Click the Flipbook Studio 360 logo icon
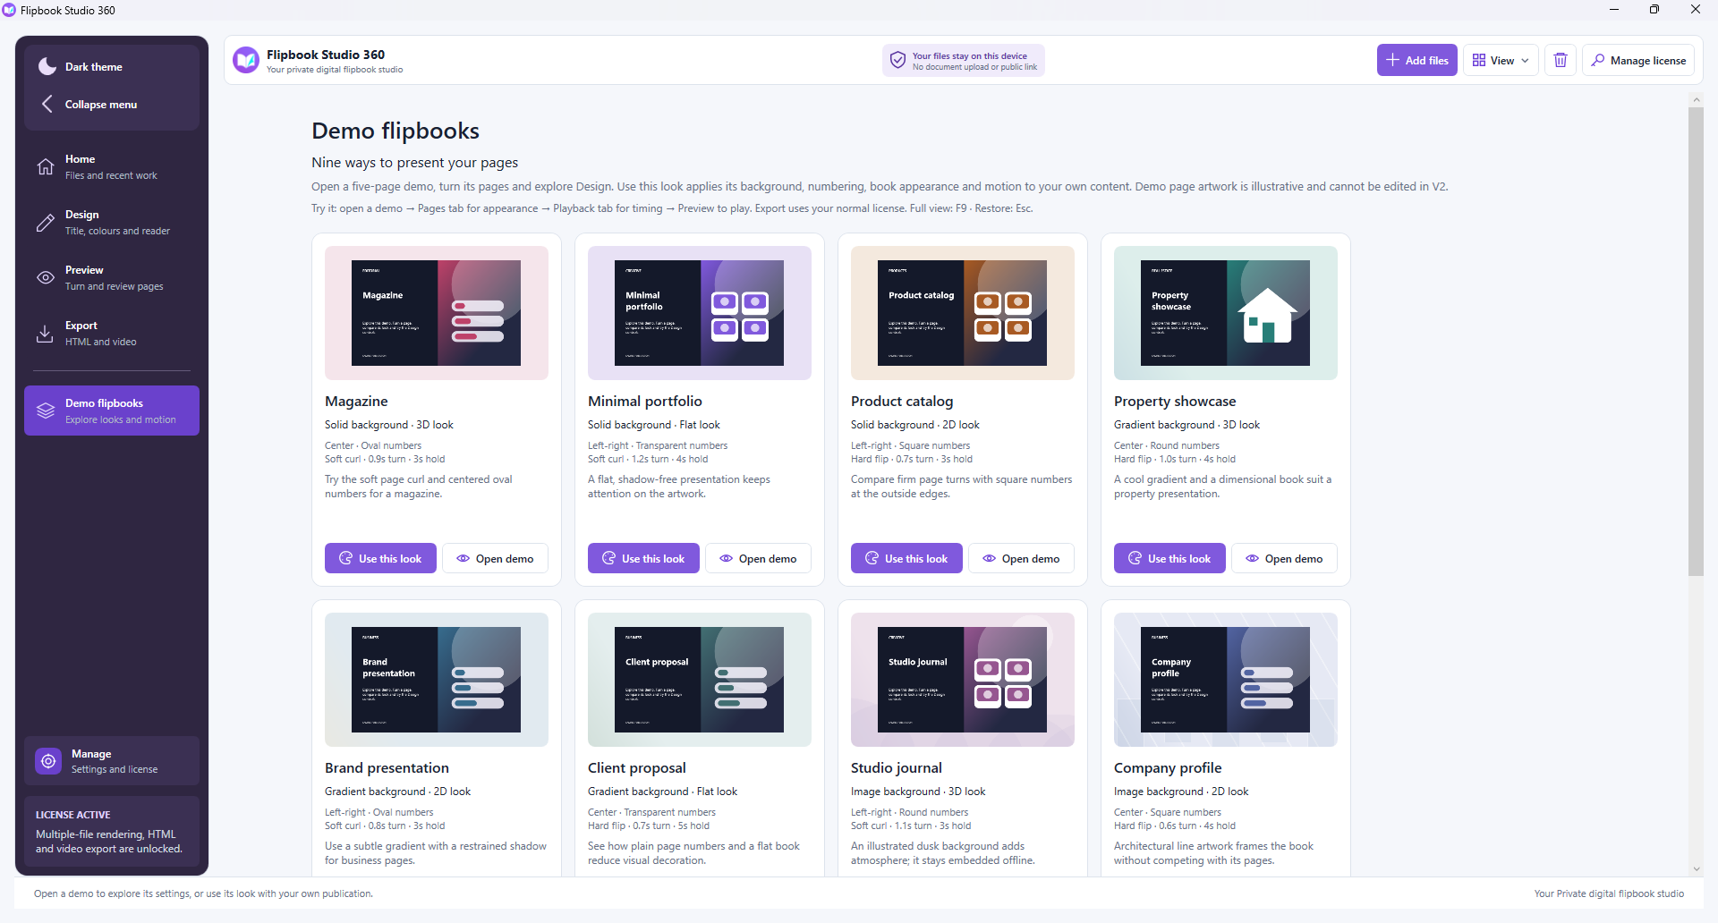The image size is (1718, 923). [x=245, y=60]
